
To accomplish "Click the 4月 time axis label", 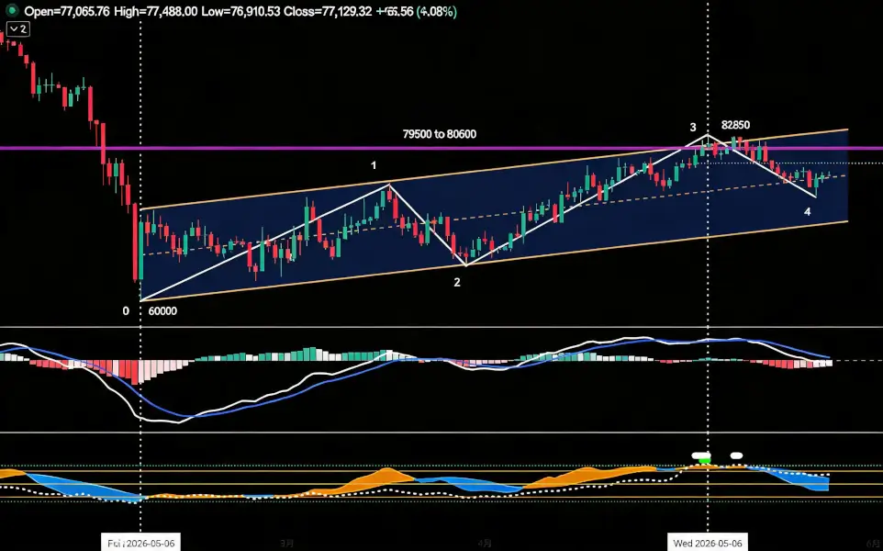I will coord(485,544).
